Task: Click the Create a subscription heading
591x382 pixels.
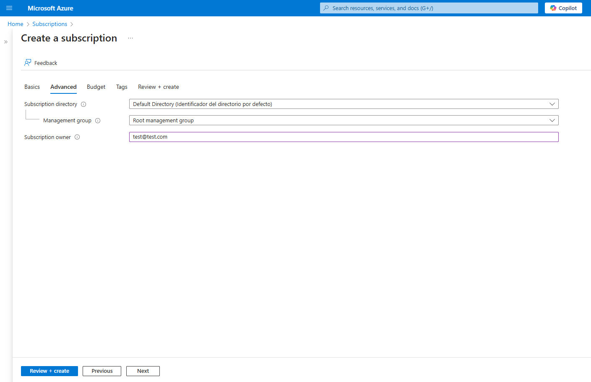Action: [69, 38]
